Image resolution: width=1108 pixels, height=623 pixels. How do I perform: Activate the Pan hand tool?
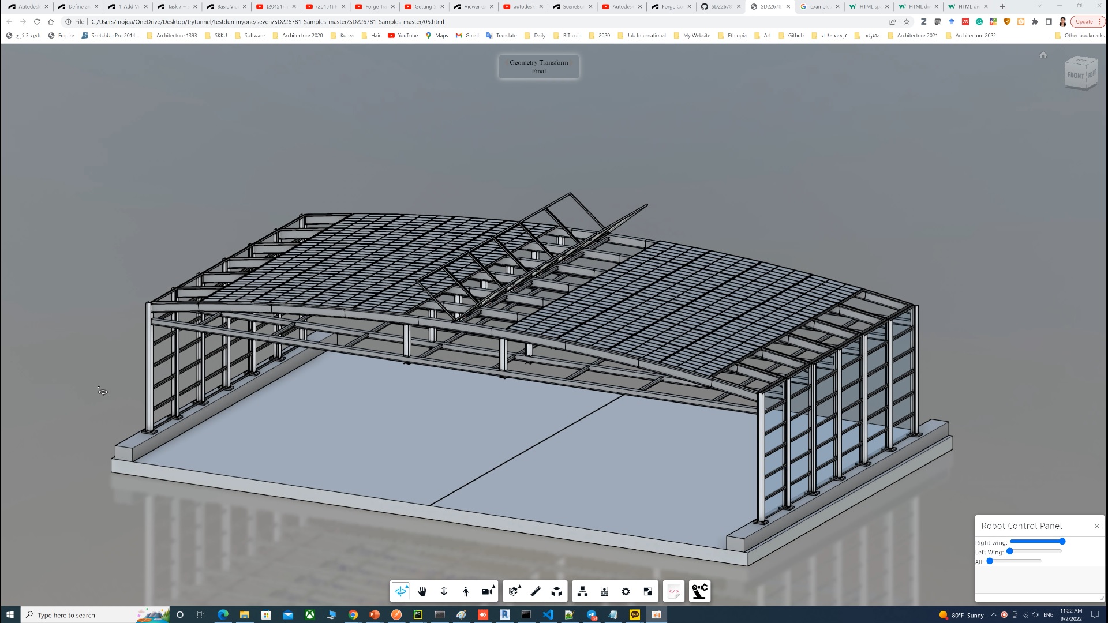422,591
